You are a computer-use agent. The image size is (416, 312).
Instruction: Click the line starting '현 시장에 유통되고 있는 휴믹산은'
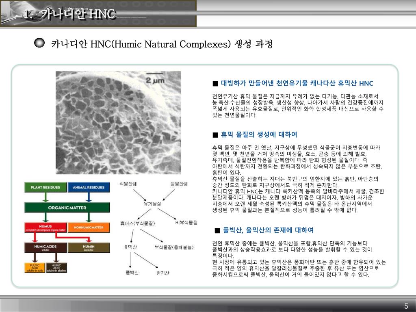299,262
